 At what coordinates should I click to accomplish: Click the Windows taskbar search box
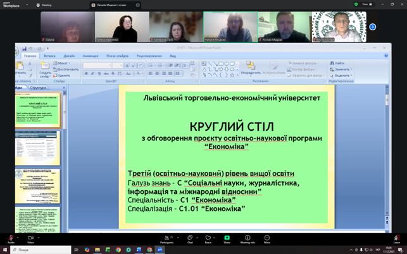38,250
